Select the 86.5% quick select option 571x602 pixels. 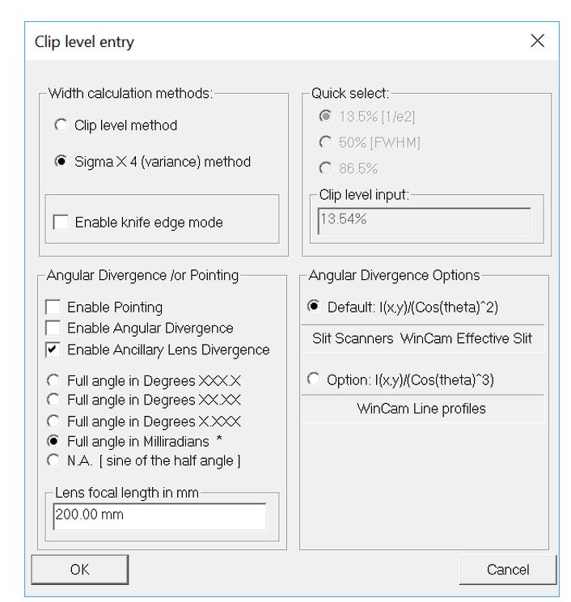[326, 168]
